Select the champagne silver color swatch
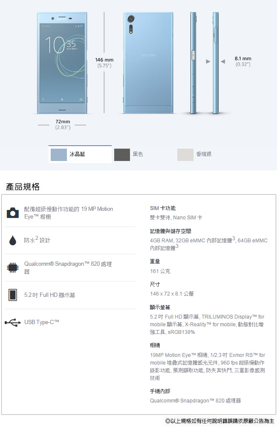Viewport: 277px width, 431px height. pyautogui.click(x=185, y=155)
